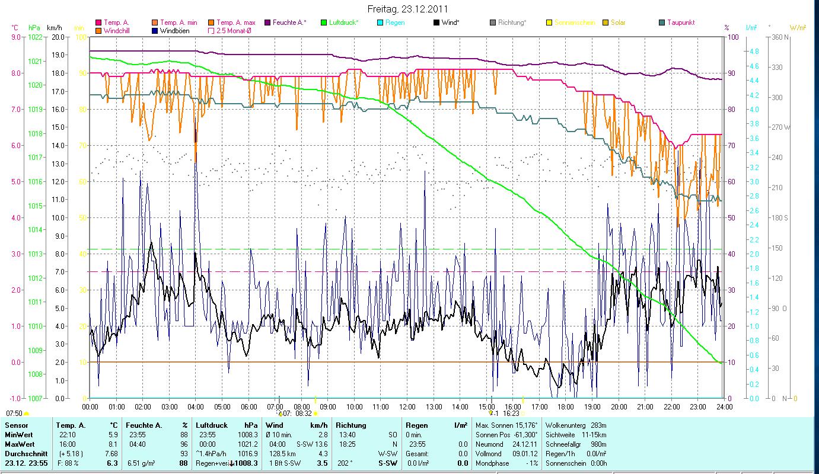Click the pink Temp. A. legend swatch
This screenshot has height=474, width=819.
[x=98, y=23]
